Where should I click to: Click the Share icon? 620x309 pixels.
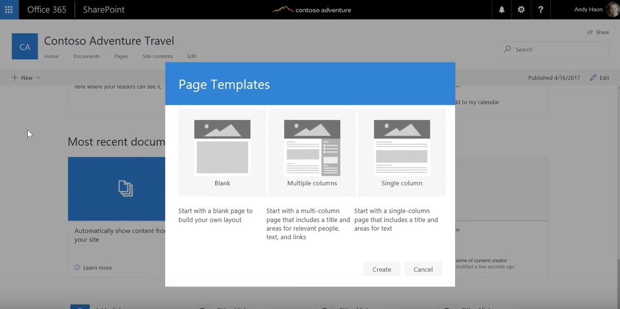pos(590,32)
